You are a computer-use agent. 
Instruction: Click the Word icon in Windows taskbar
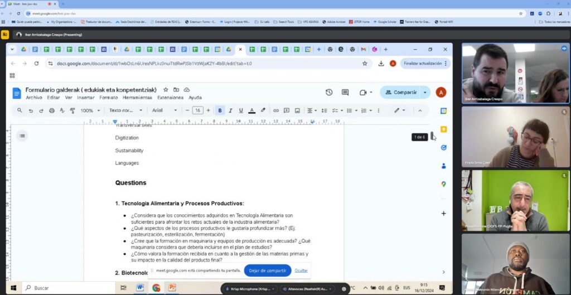pos(140,288)
